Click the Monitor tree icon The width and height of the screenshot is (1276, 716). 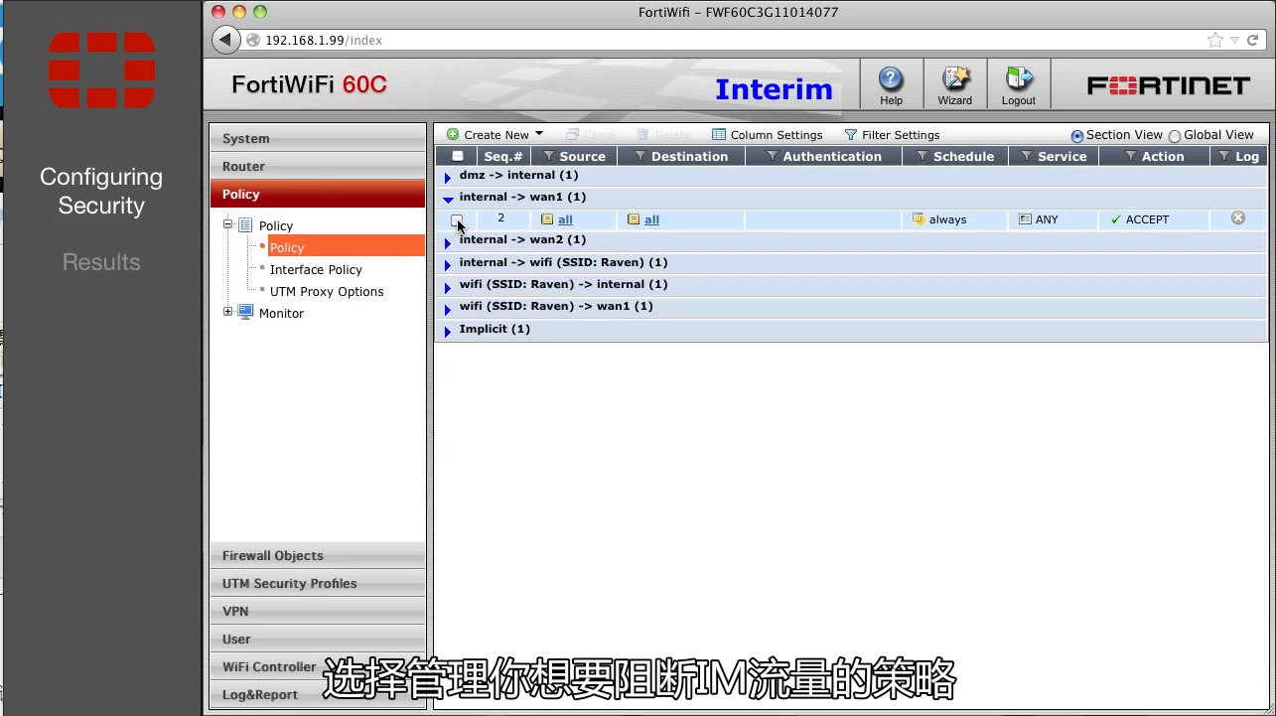(245, 312)
